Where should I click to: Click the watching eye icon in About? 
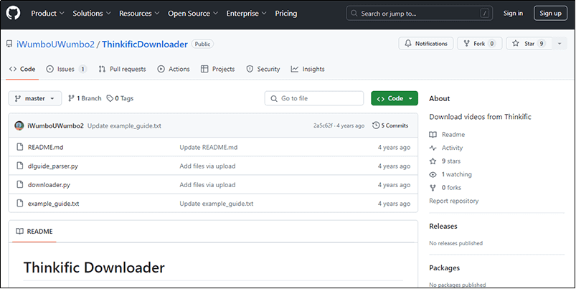[433, 174]
